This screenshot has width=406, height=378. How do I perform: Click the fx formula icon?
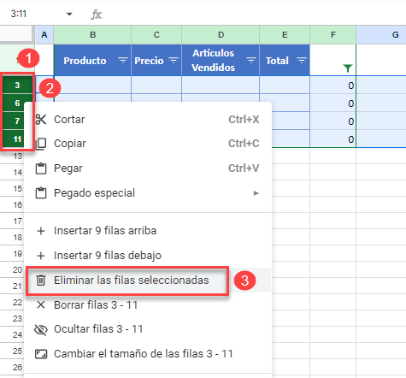(97, 14)
